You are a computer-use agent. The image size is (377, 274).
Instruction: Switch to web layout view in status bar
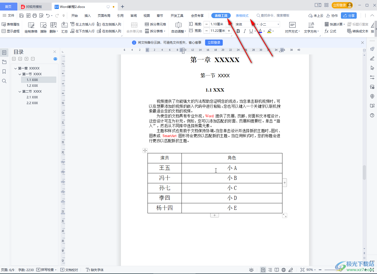[283, 270]
